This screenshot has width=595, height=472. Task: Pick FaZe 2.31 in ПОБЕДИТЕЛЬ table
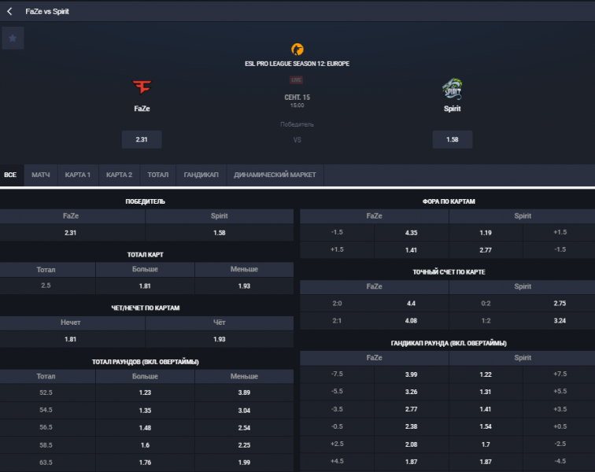coord(72,233)
